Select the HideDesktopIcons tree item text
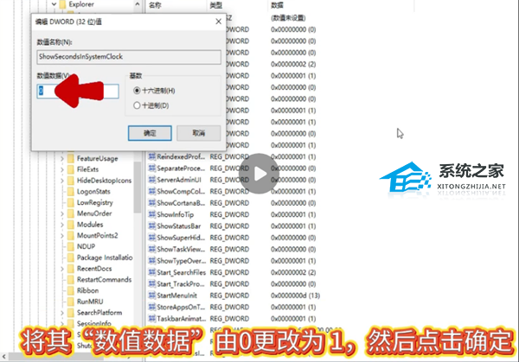Viewport: 519px width, 362px height. point(105,181)
